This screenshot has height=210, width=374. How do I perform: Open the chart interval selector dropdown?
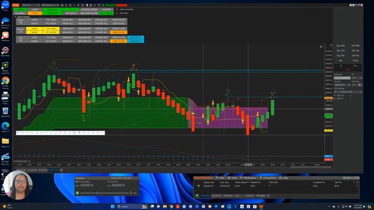coord(50,5)
